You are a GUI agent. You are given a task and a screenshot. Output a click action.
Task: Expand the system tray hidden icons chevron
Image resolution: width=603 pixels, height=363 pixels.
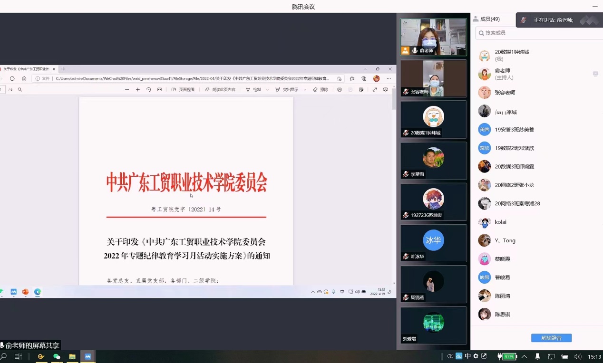524,356
